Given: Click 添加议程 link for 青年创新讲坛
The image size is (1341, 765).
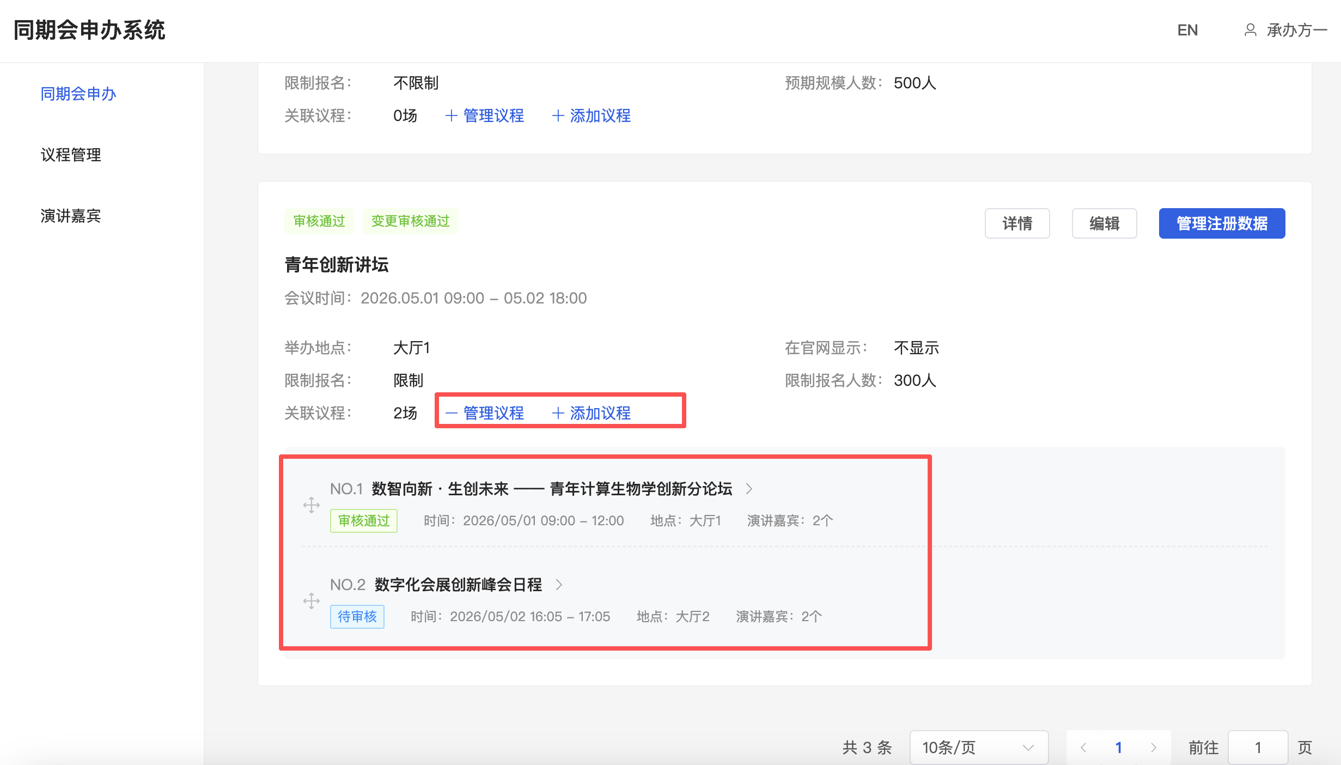Looking at the screenshot, I should (x=592, y=413).
